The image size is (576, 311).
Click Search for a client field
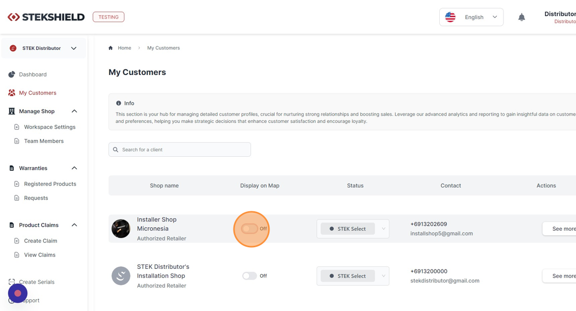179,150
